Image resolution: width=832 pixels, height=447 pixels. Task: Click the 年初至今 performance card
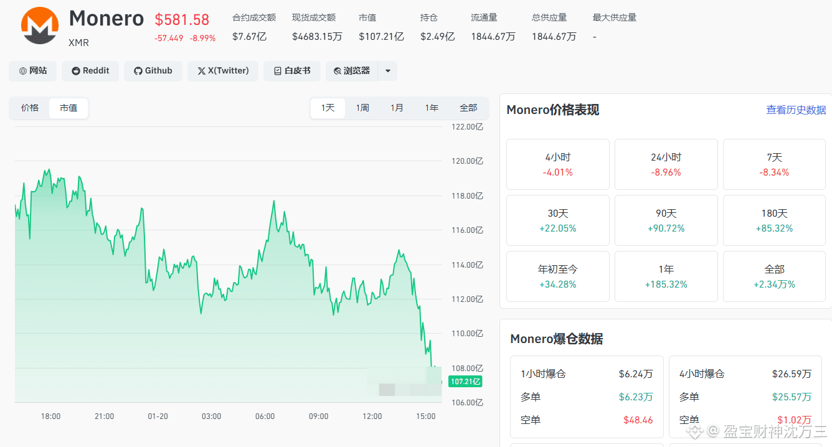click(x=558, y=276)
